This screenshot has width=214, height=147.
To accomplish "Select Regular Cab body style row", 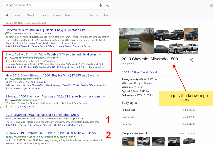I will pyautogui.click(x=158, y=110).
